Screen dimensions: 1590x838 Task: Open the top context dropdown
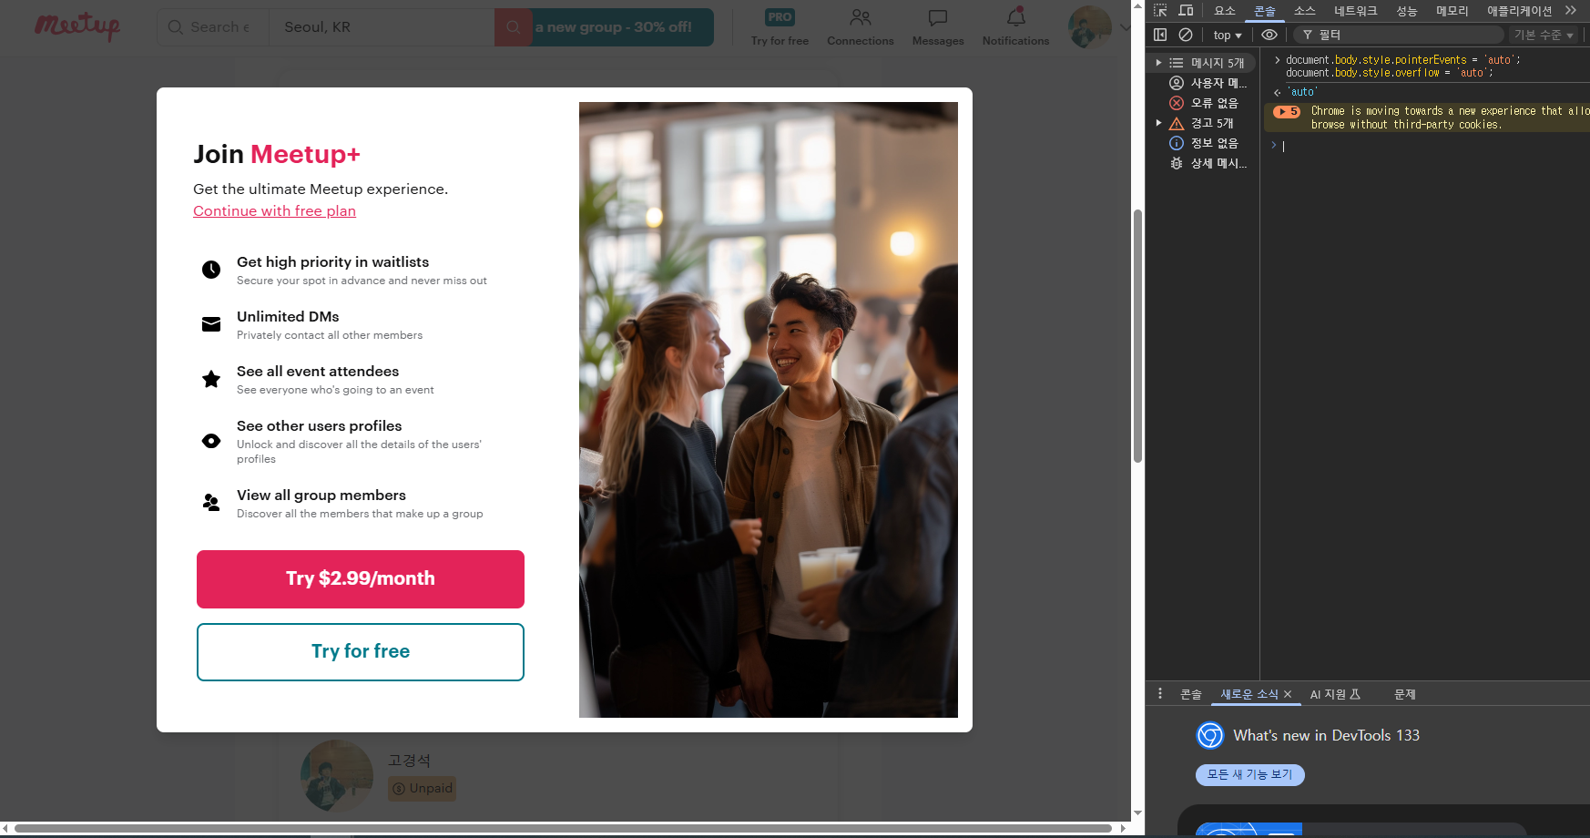[x=1227, y=35]
